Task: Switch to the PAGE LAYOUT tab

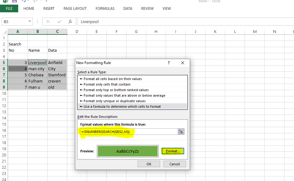Action: click(x=75, y=9)
